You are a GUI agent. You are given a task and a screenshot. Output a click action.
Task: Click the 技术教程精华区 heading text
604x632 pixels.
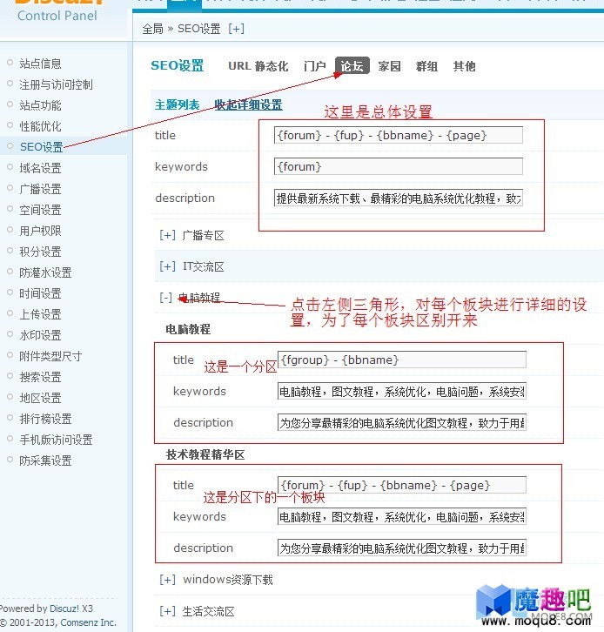205,454
